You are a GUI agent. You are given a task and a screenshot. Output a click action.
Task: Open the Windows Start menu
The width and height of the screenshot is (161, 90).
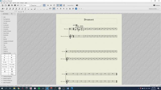point(2,88)
